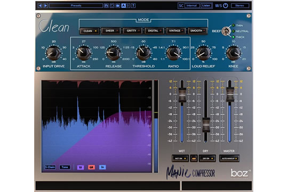This screenshot has width=288, height=192.
Task: Toggle the AUTO MAKEUP button
Action: (229, 158)
